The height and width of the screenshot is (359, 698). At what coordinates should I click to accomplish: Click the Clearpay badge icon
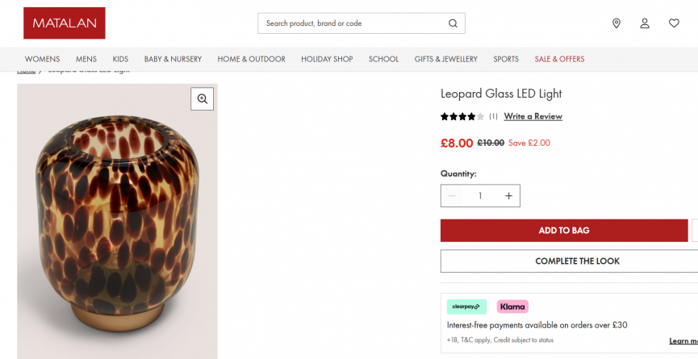(467, 307)
